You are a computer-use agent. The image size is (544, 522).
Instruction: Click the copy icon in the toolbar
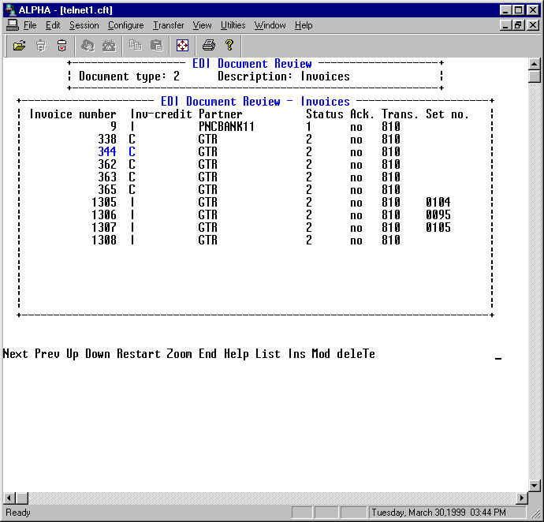pos(136,46)
